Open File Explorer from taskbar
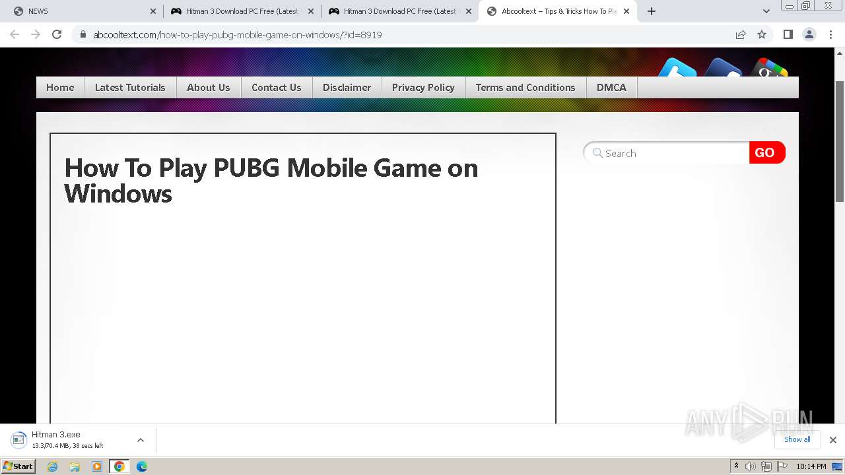 (75, 466)
